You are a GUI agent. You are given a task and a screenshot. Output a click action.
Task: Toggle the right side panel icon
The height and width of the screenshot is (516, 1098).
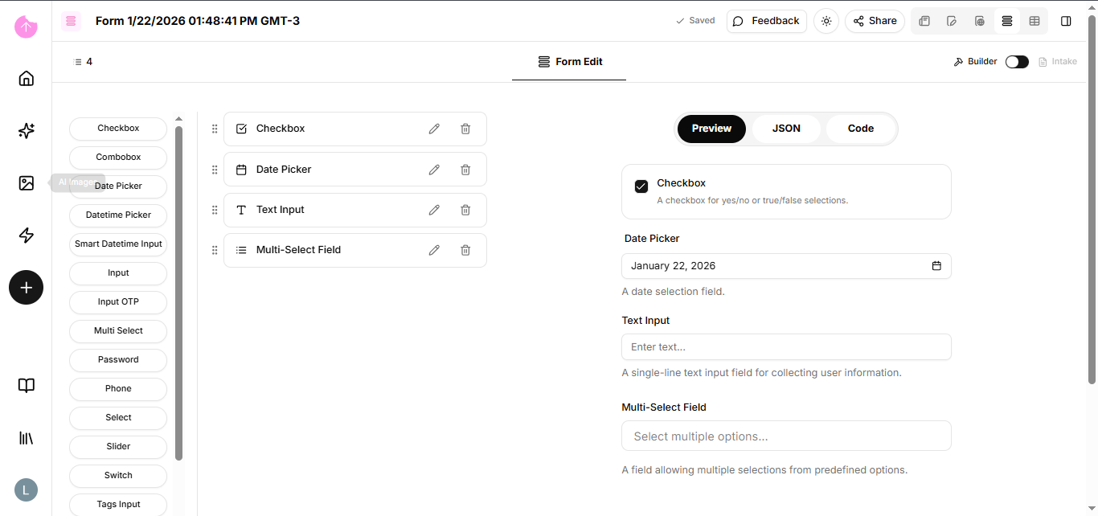point(1066,21)
